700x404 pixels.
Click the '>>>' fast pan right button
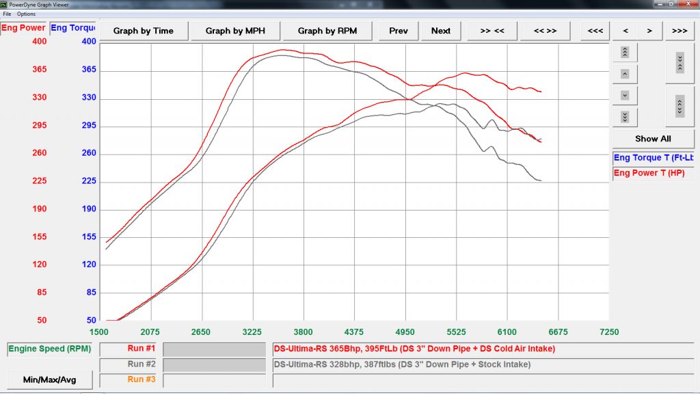(x=679, y=31)
